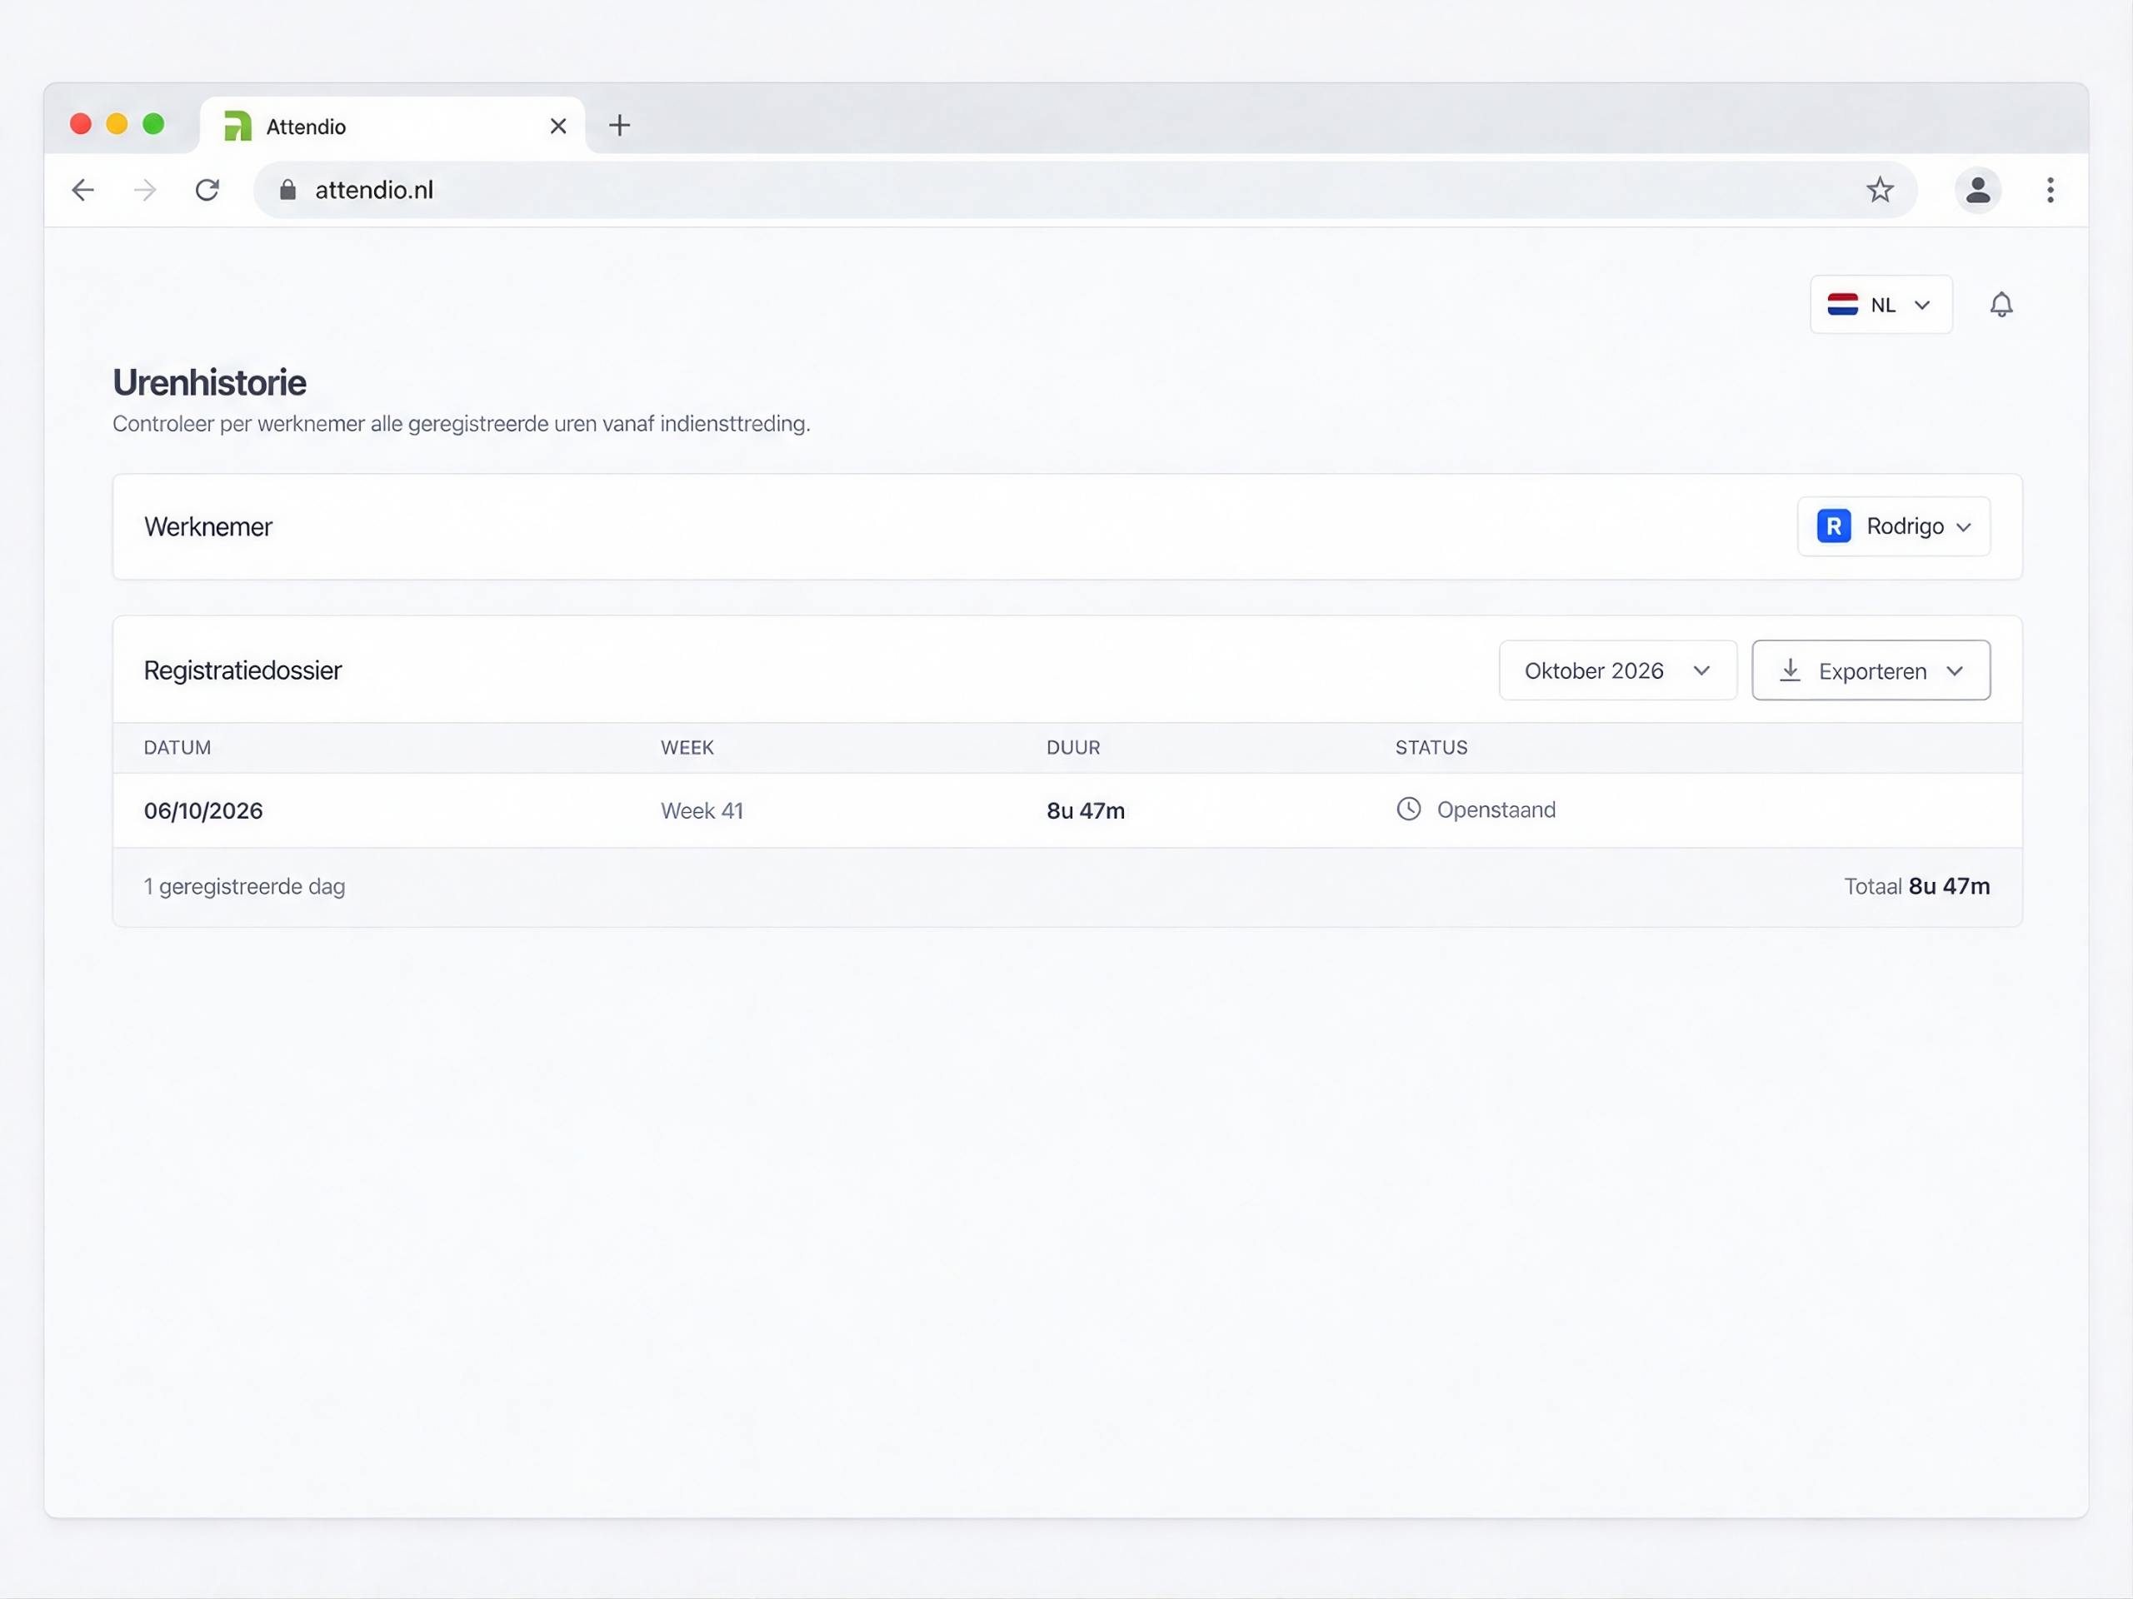The height and width of the screenshot is (1599, 2133).
Task: Click the macOS green maximize button
Action: click(x=153, y=124)
